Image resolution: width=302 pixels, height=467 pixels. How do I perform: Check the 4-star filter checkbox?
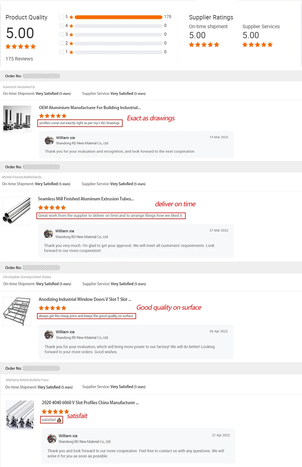(x=61, y=26)
